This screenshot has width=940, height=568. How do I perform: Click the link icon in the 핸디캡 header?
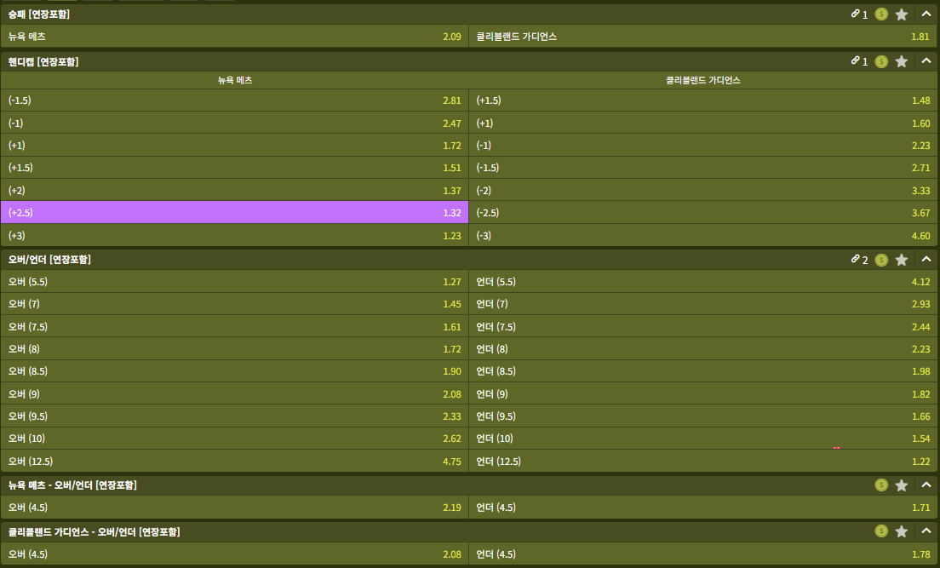tap(856, 60)
